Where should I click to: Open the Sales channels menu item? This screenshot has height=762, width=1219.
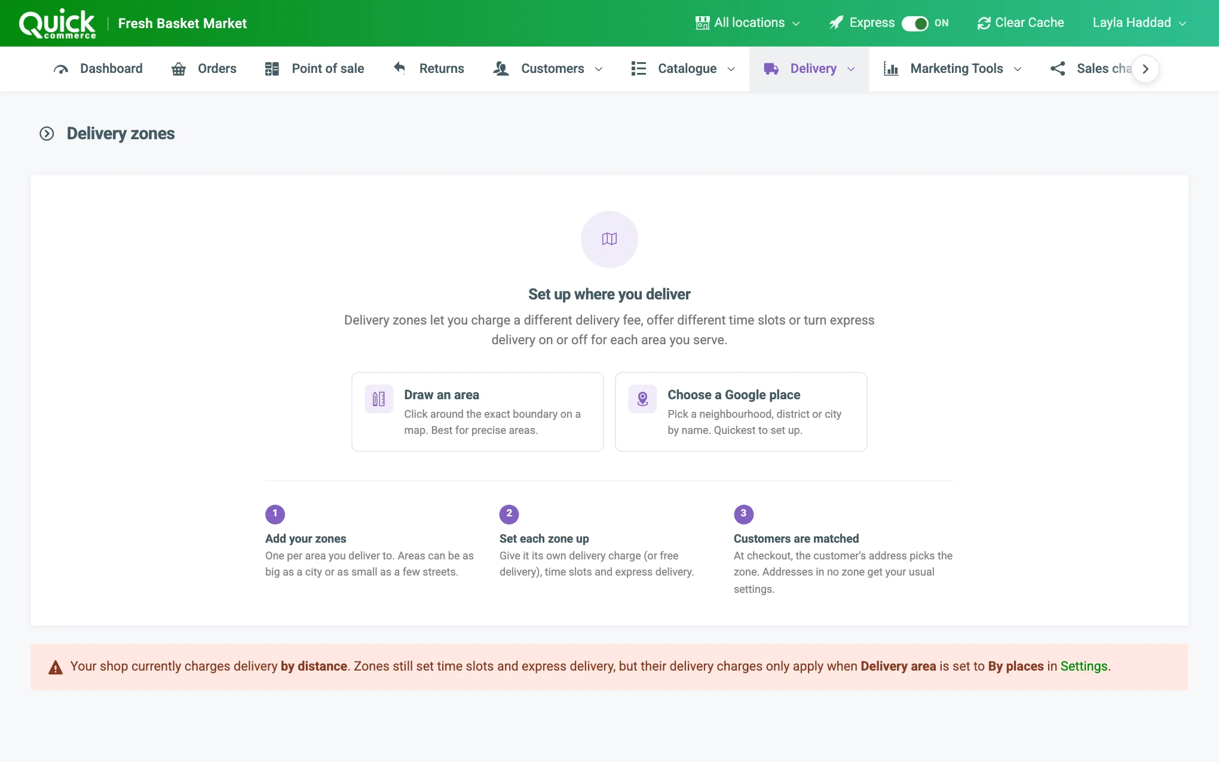[1091, 69]
